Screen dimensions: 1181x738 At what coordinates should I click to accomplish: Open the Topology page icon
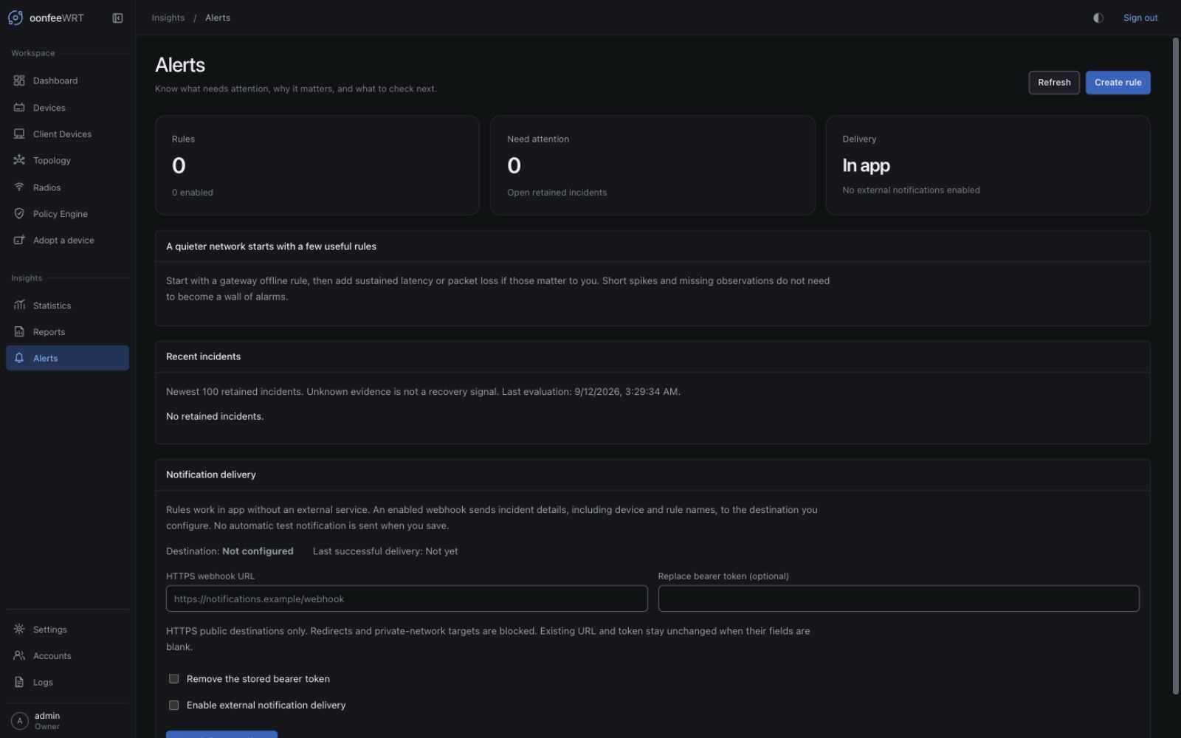tap(19, 160)
